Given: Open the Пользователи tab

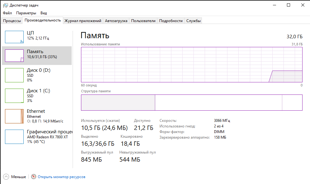Looking at the screenshot, I should tap(143, 21).
